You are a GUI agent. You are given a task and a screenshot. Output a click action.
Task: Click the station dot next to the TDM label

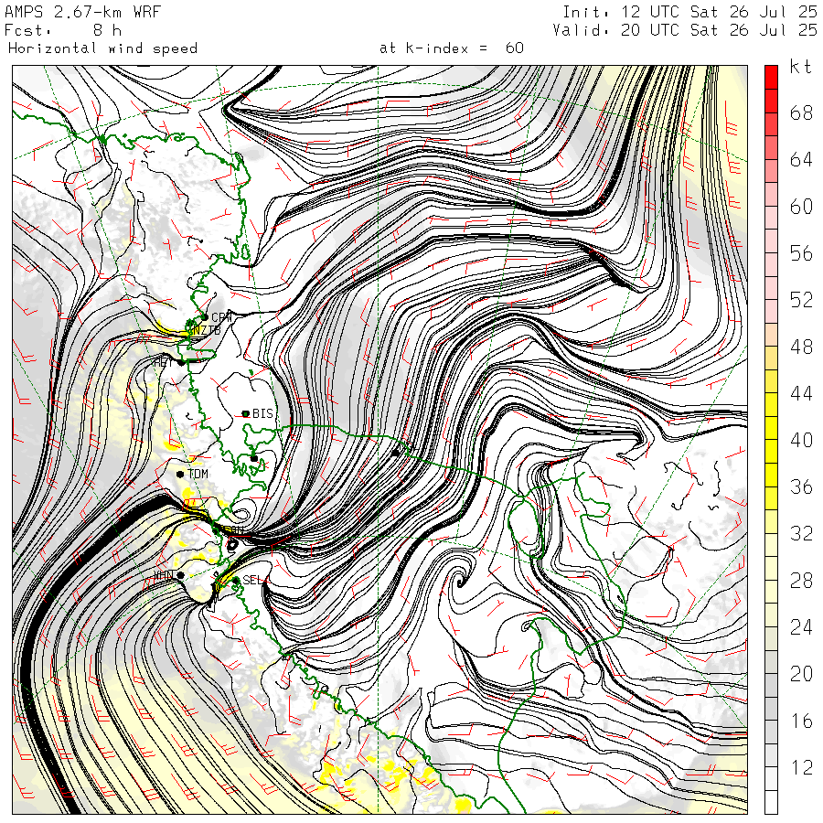pos(180,474)
